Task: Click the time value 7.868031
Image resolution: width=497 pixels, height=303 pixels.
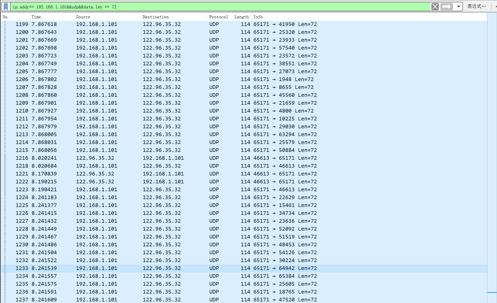Action: [x=44, y=142]
